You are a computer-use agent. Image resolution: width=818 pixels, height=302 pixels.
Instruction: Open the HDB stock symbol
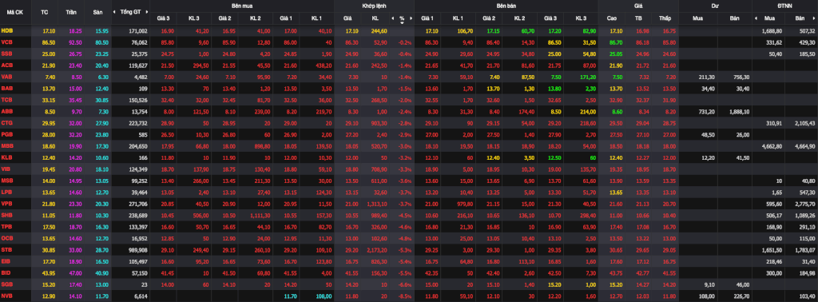coord(7,31)
